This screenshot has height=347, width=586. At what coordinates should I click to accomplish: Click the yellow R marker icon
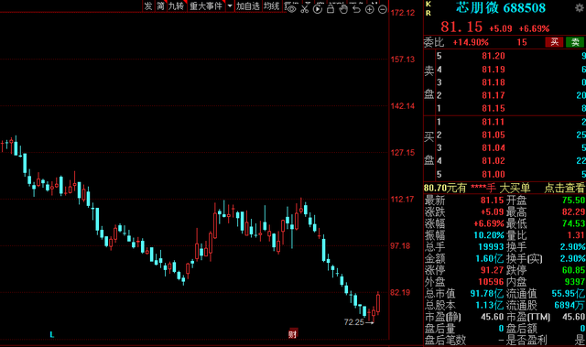[x=429, y=13]
